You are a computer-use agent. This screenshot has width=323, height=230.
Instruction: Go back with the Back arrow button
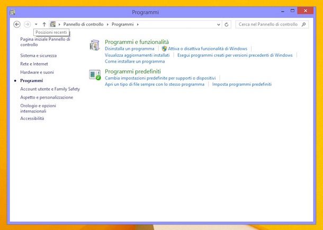pyautogui.click(x=17, y=24)
